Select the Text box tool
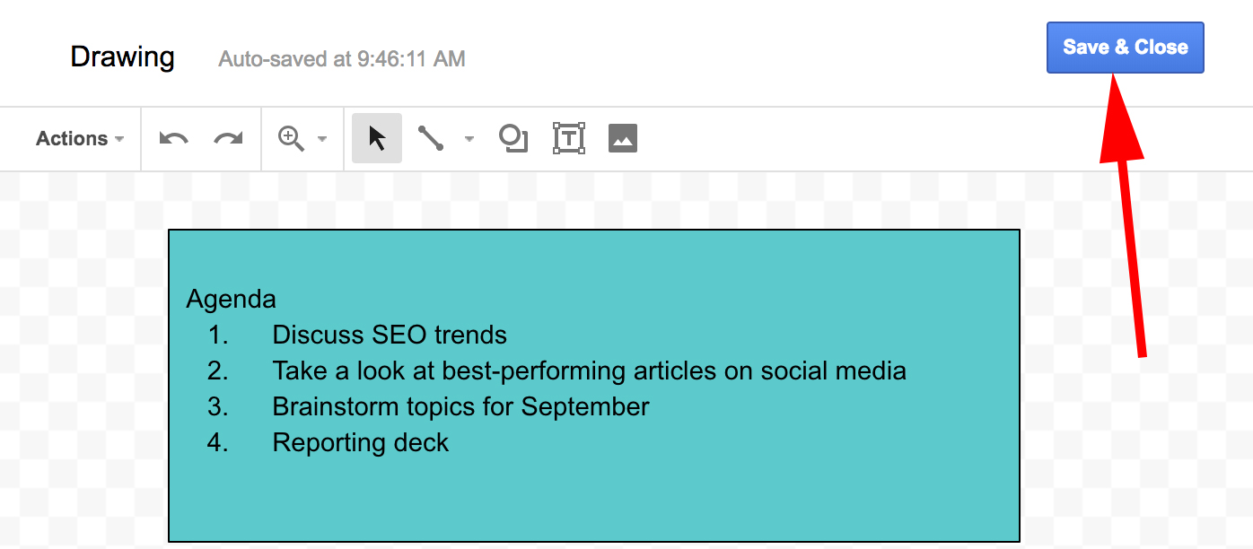 [569, 139]
